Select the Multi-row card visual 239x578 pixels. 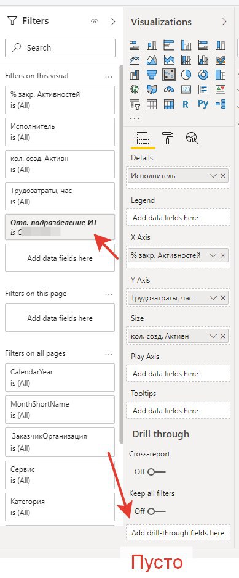pos(203,89)
